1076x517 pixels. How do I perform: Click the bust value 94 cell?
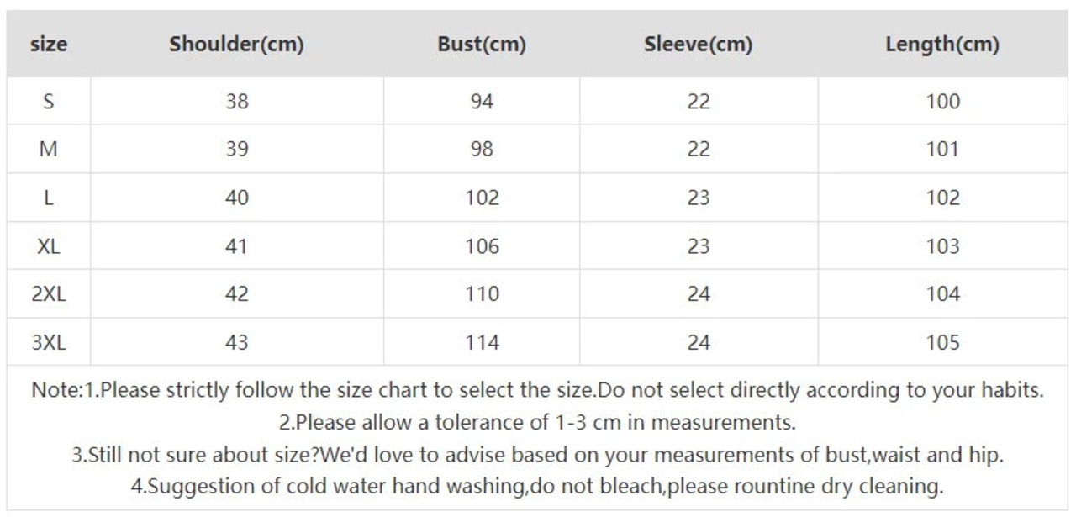pos(482,102)
